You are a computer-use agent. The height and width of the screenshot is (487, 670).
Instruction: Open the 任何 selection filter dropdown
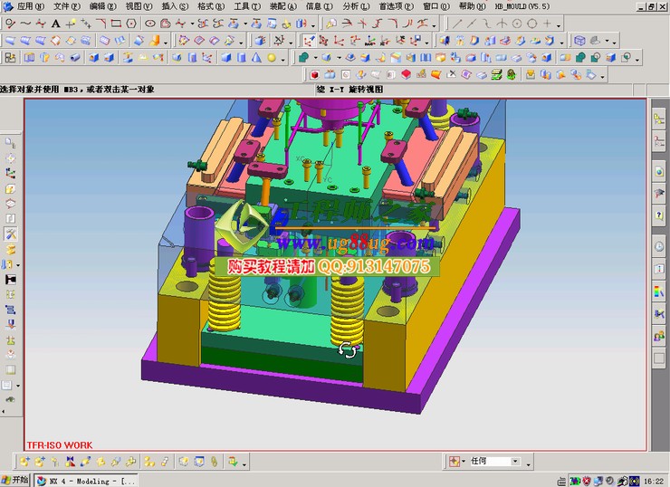pos(515,462)
